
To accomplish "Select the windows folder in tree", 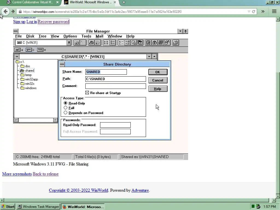I will (28, 88).
